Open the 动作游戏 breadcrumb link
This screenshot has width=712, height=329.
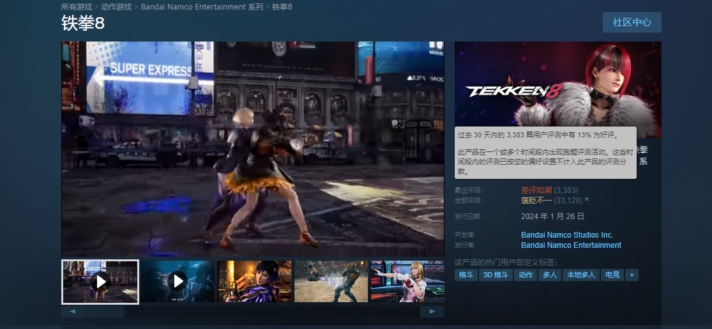point(116,7)
